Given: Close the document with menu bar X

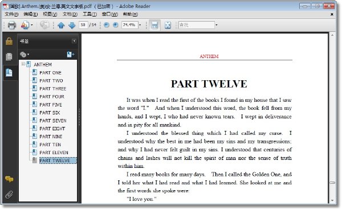Looking at the screenshot, I should pyautogui.click(x=332, y=14).
